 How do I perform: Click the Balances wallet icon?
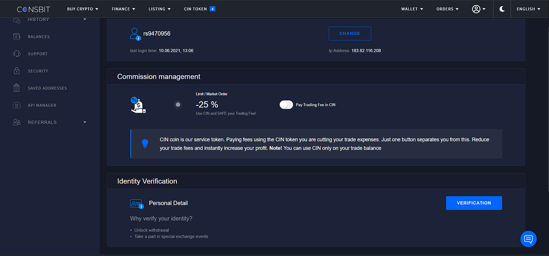tap(16, 36)
